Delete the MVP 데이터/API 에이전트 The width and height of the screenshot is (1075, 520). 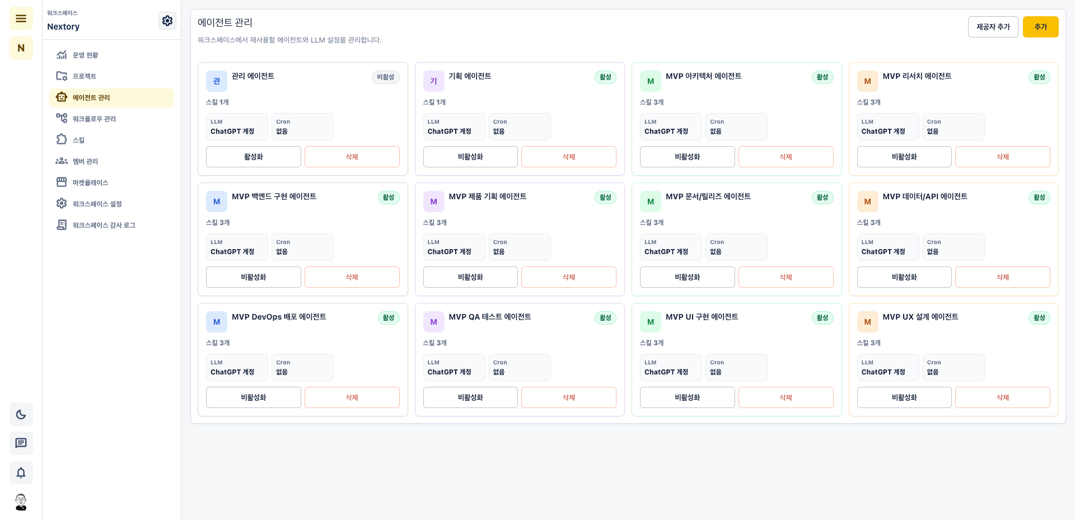pyautogui.click(x=1003, y=277)
